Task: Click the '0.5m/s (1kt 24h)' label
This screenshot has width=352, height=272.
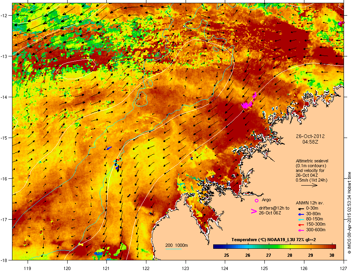Action: tap(311, 180)
